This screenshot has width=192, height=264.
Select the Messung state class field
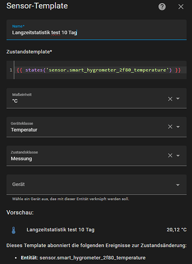(96, 156)
